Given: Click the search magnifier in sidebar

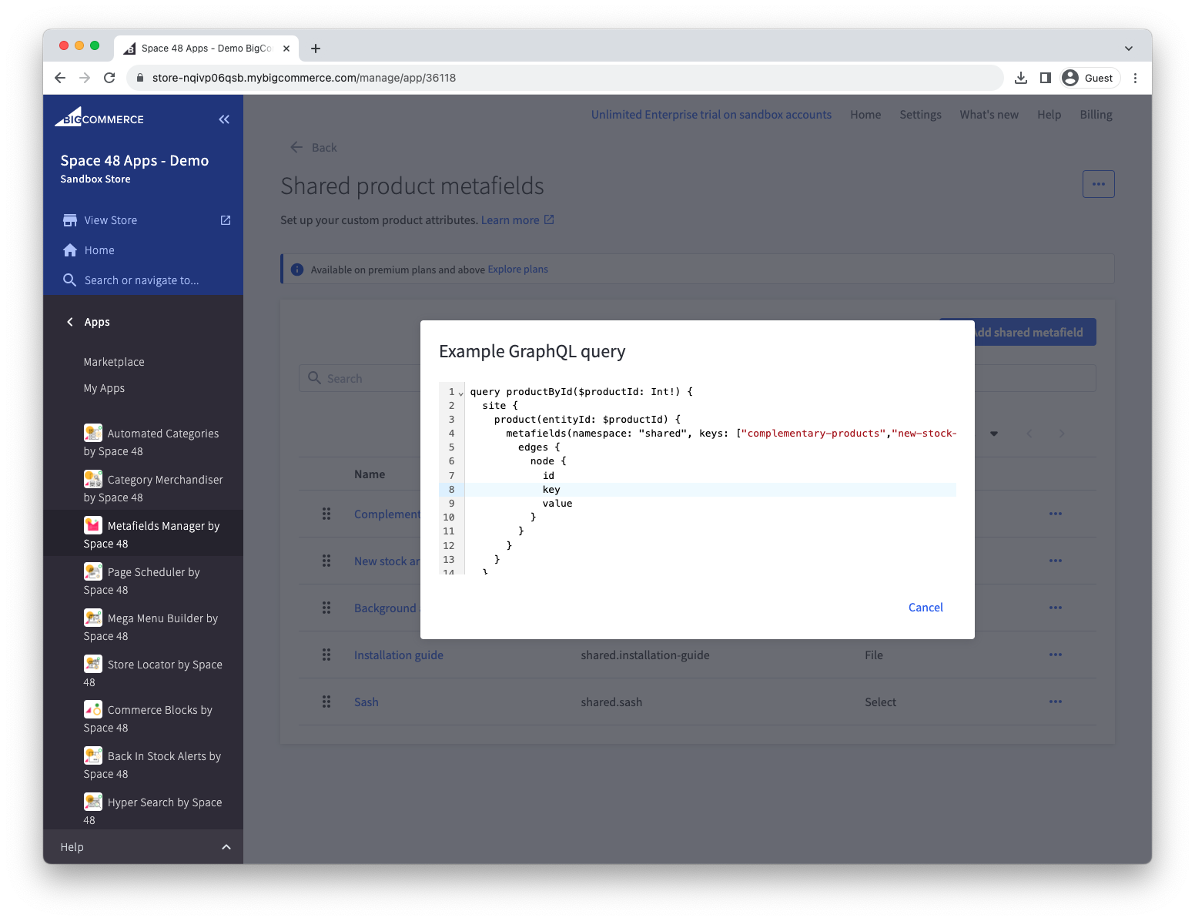Looking at the screenshot, I should [69, 280].
